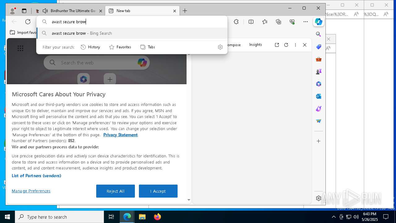Viewport: 396px width, 223px height.
Task: Open Task View on the taskbar
Action: coord(111,217)
